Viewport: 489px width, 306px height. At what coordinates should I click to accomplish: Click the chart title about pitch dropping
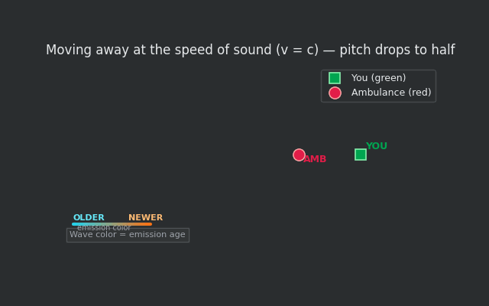click(250, 50)
